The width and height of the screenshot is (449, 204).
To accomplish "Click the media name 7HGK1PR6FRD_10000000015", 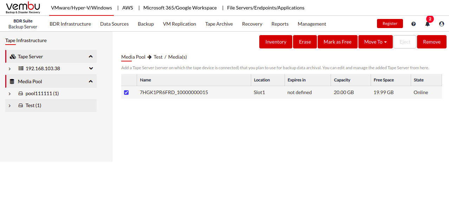I will pyautogui.click(x=174, y=92).
